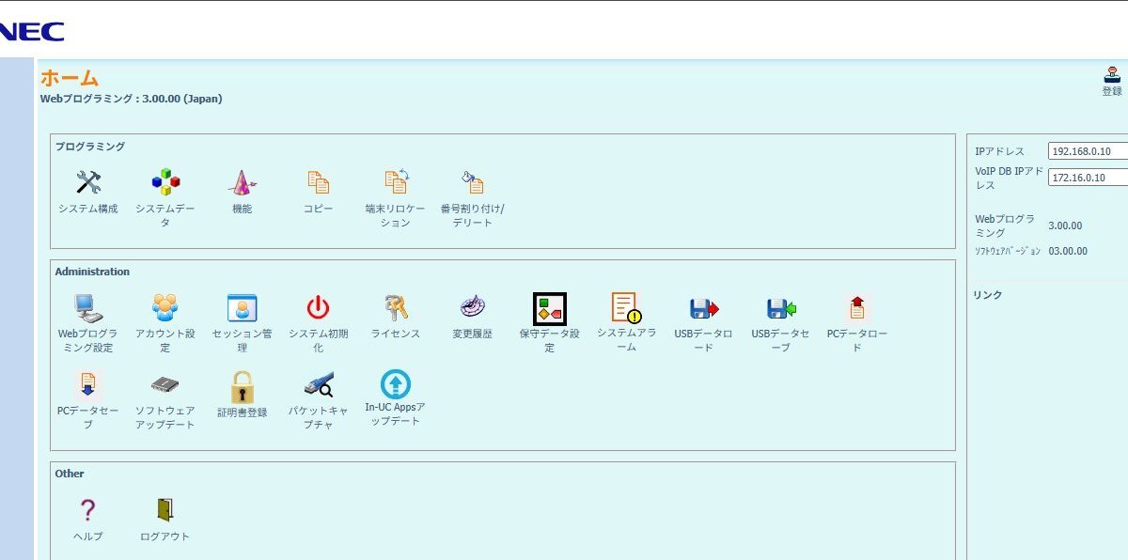
Task: Open Webプログラミング設定 computer icon
Action: (x=88, y=307)
